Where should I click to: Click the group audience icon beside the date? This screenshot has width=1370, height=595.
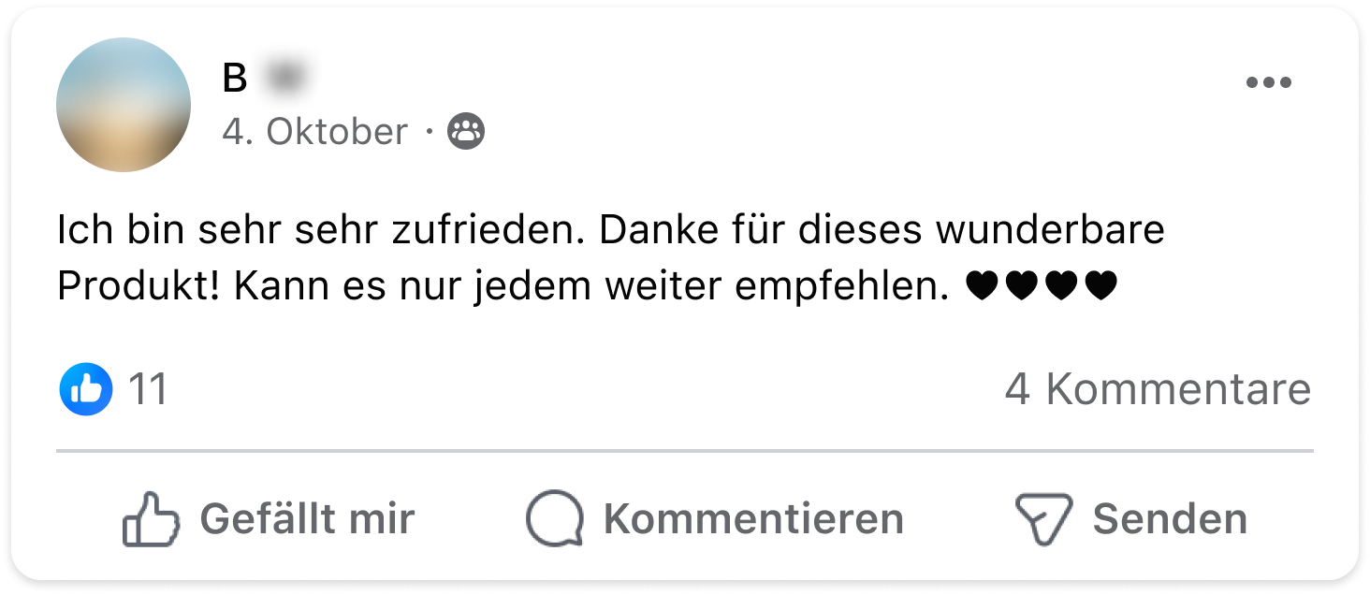coord(466,132)
